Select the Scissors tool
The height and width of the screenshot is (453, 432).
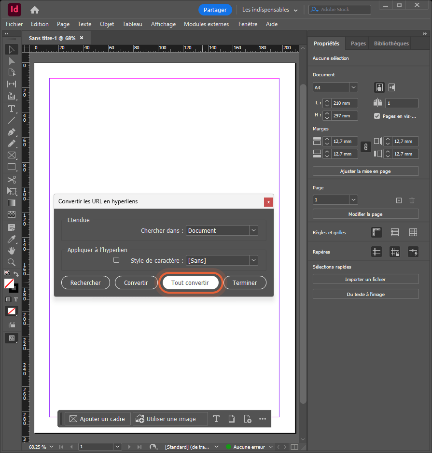click(12, 180)
